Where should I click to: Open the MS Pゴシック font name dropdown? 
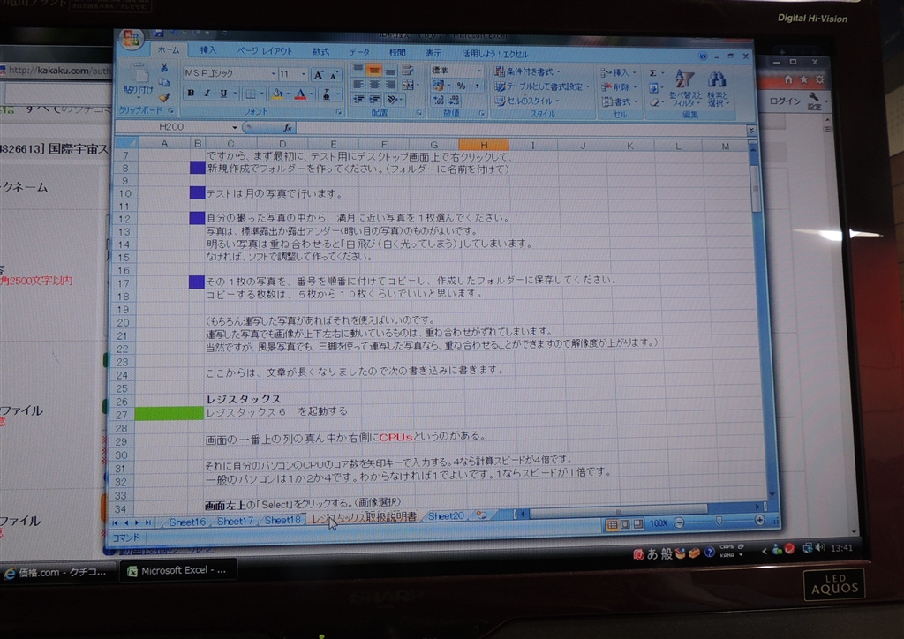click(x=274, y=74)
